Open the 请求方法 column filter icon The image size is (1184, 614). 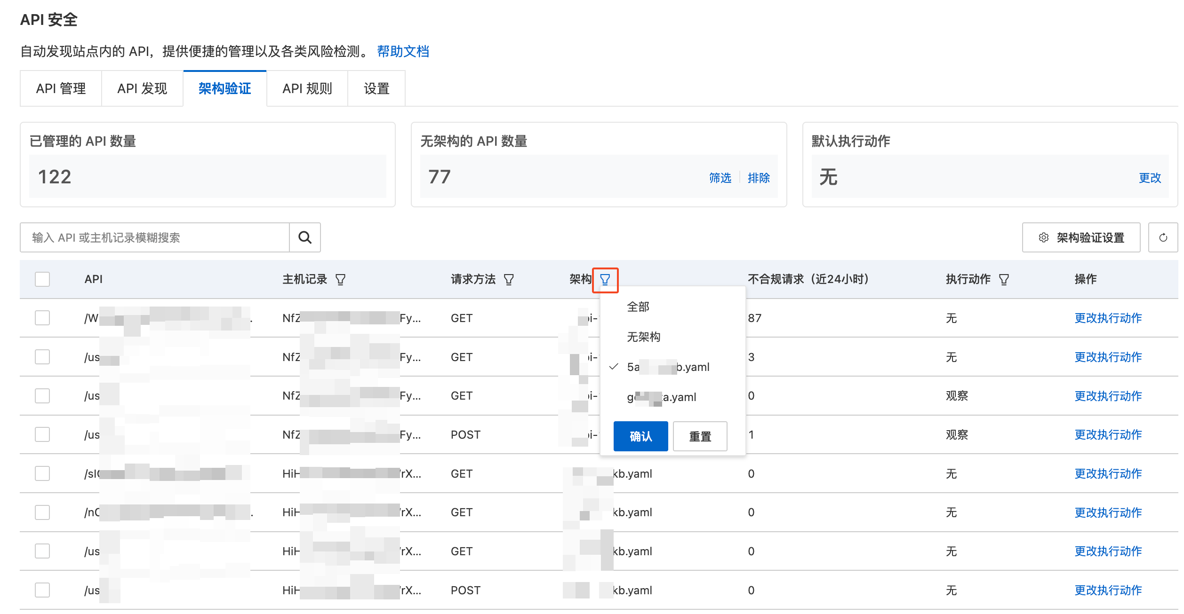pyautogui.click(x=509, y=280)
